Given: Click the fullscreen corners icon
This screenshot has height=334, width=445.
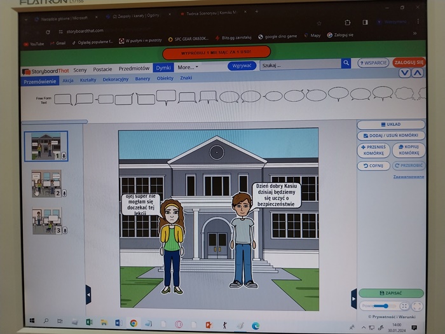Looking at the screenshot, I should coord(417,306).
